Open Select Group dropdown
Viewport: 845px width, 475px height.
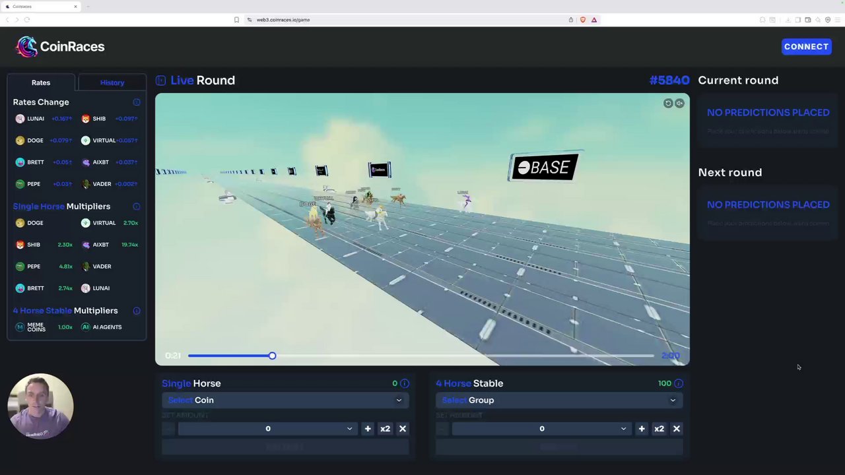point(559,400)
